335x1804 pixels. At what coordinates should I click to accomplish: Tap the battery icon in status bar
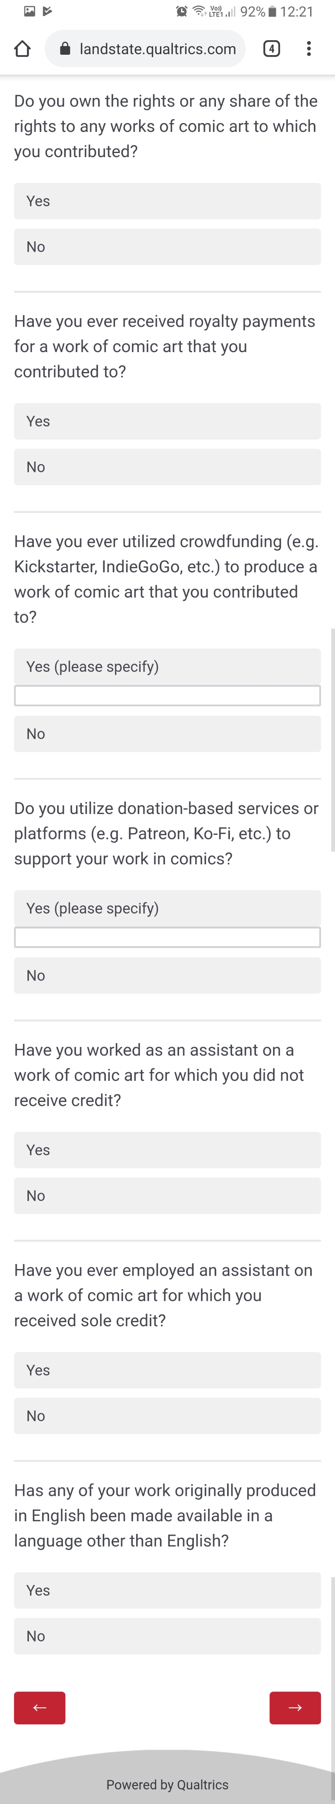pos(272,11)
